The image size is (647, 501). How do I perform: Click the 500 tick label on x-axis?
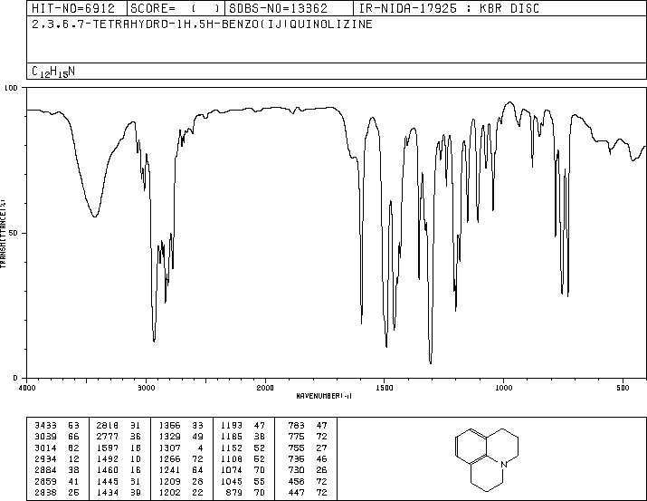[623, 388]
